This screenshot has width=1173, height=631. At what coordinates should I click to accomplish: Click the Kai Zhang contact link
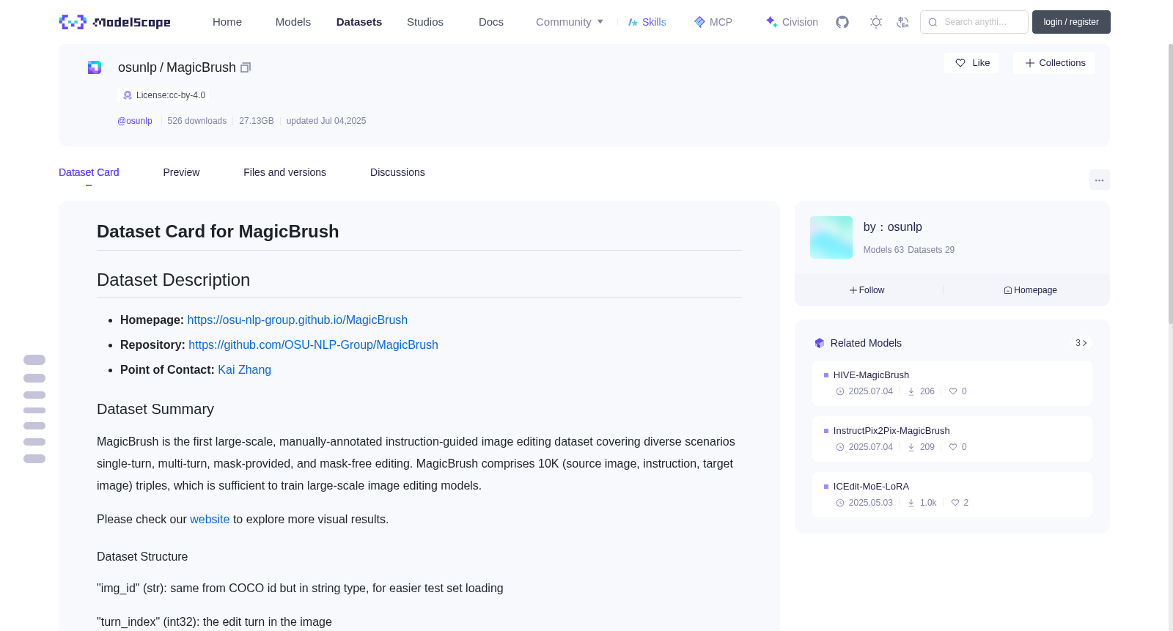(244, 370)
